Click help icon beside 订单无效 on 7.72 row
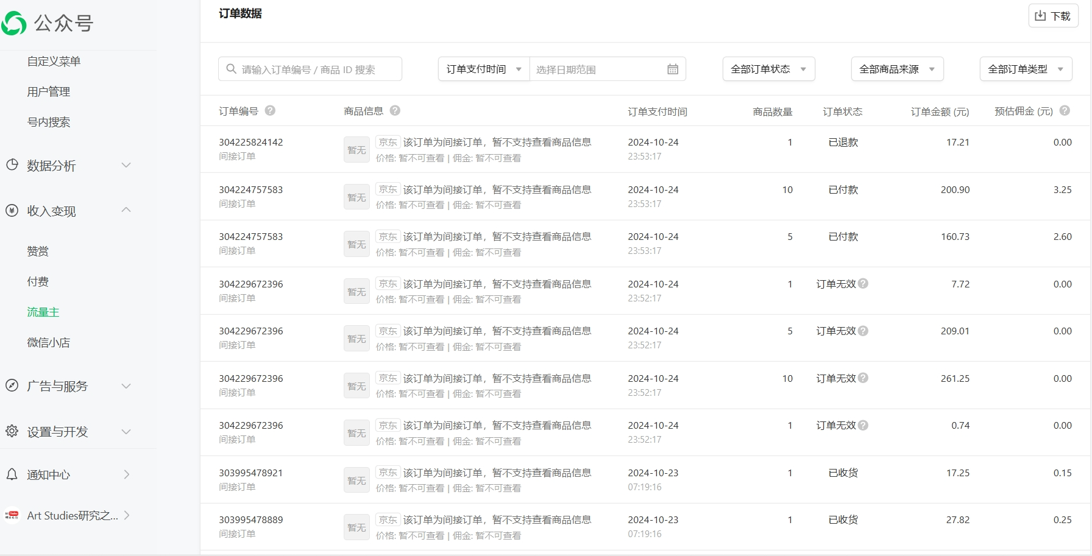The image size is (1092, 556). tap(863, 284)
